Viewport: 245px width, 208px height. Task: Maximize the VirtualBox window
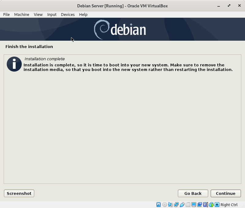click(229, 6)
